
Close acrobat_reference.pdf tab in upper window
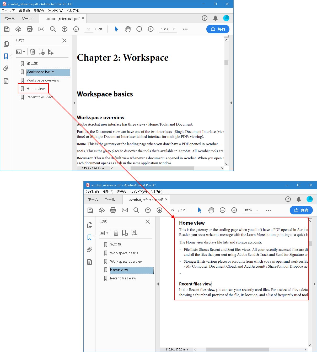[x=83, y=18]
